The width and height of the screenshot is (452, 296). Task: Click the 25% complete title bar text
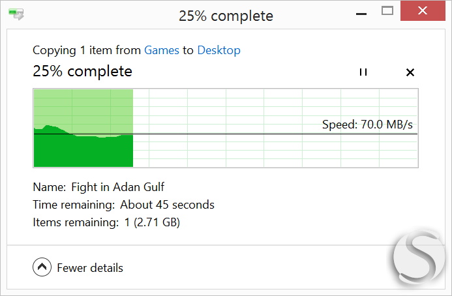point(226,16)
